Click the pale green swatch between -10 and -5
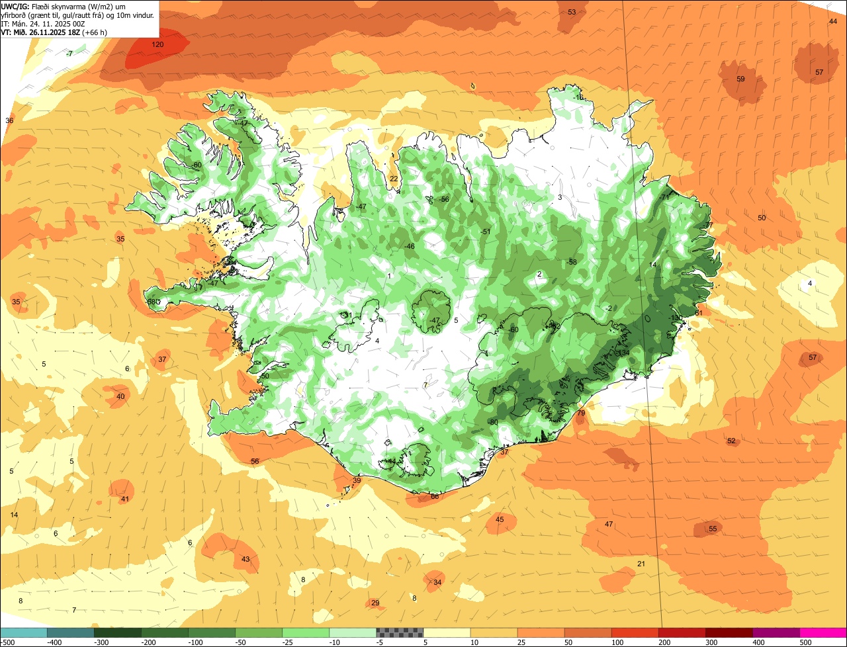Image resolution: width=847 pixels, height=647 pixels. (352, 632)
